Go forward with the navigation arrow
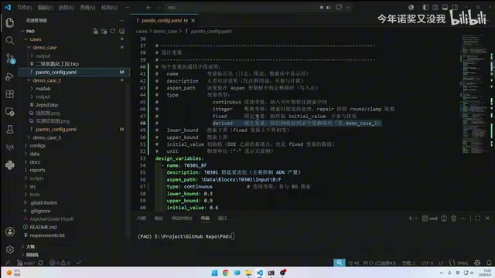 point(159,7)
